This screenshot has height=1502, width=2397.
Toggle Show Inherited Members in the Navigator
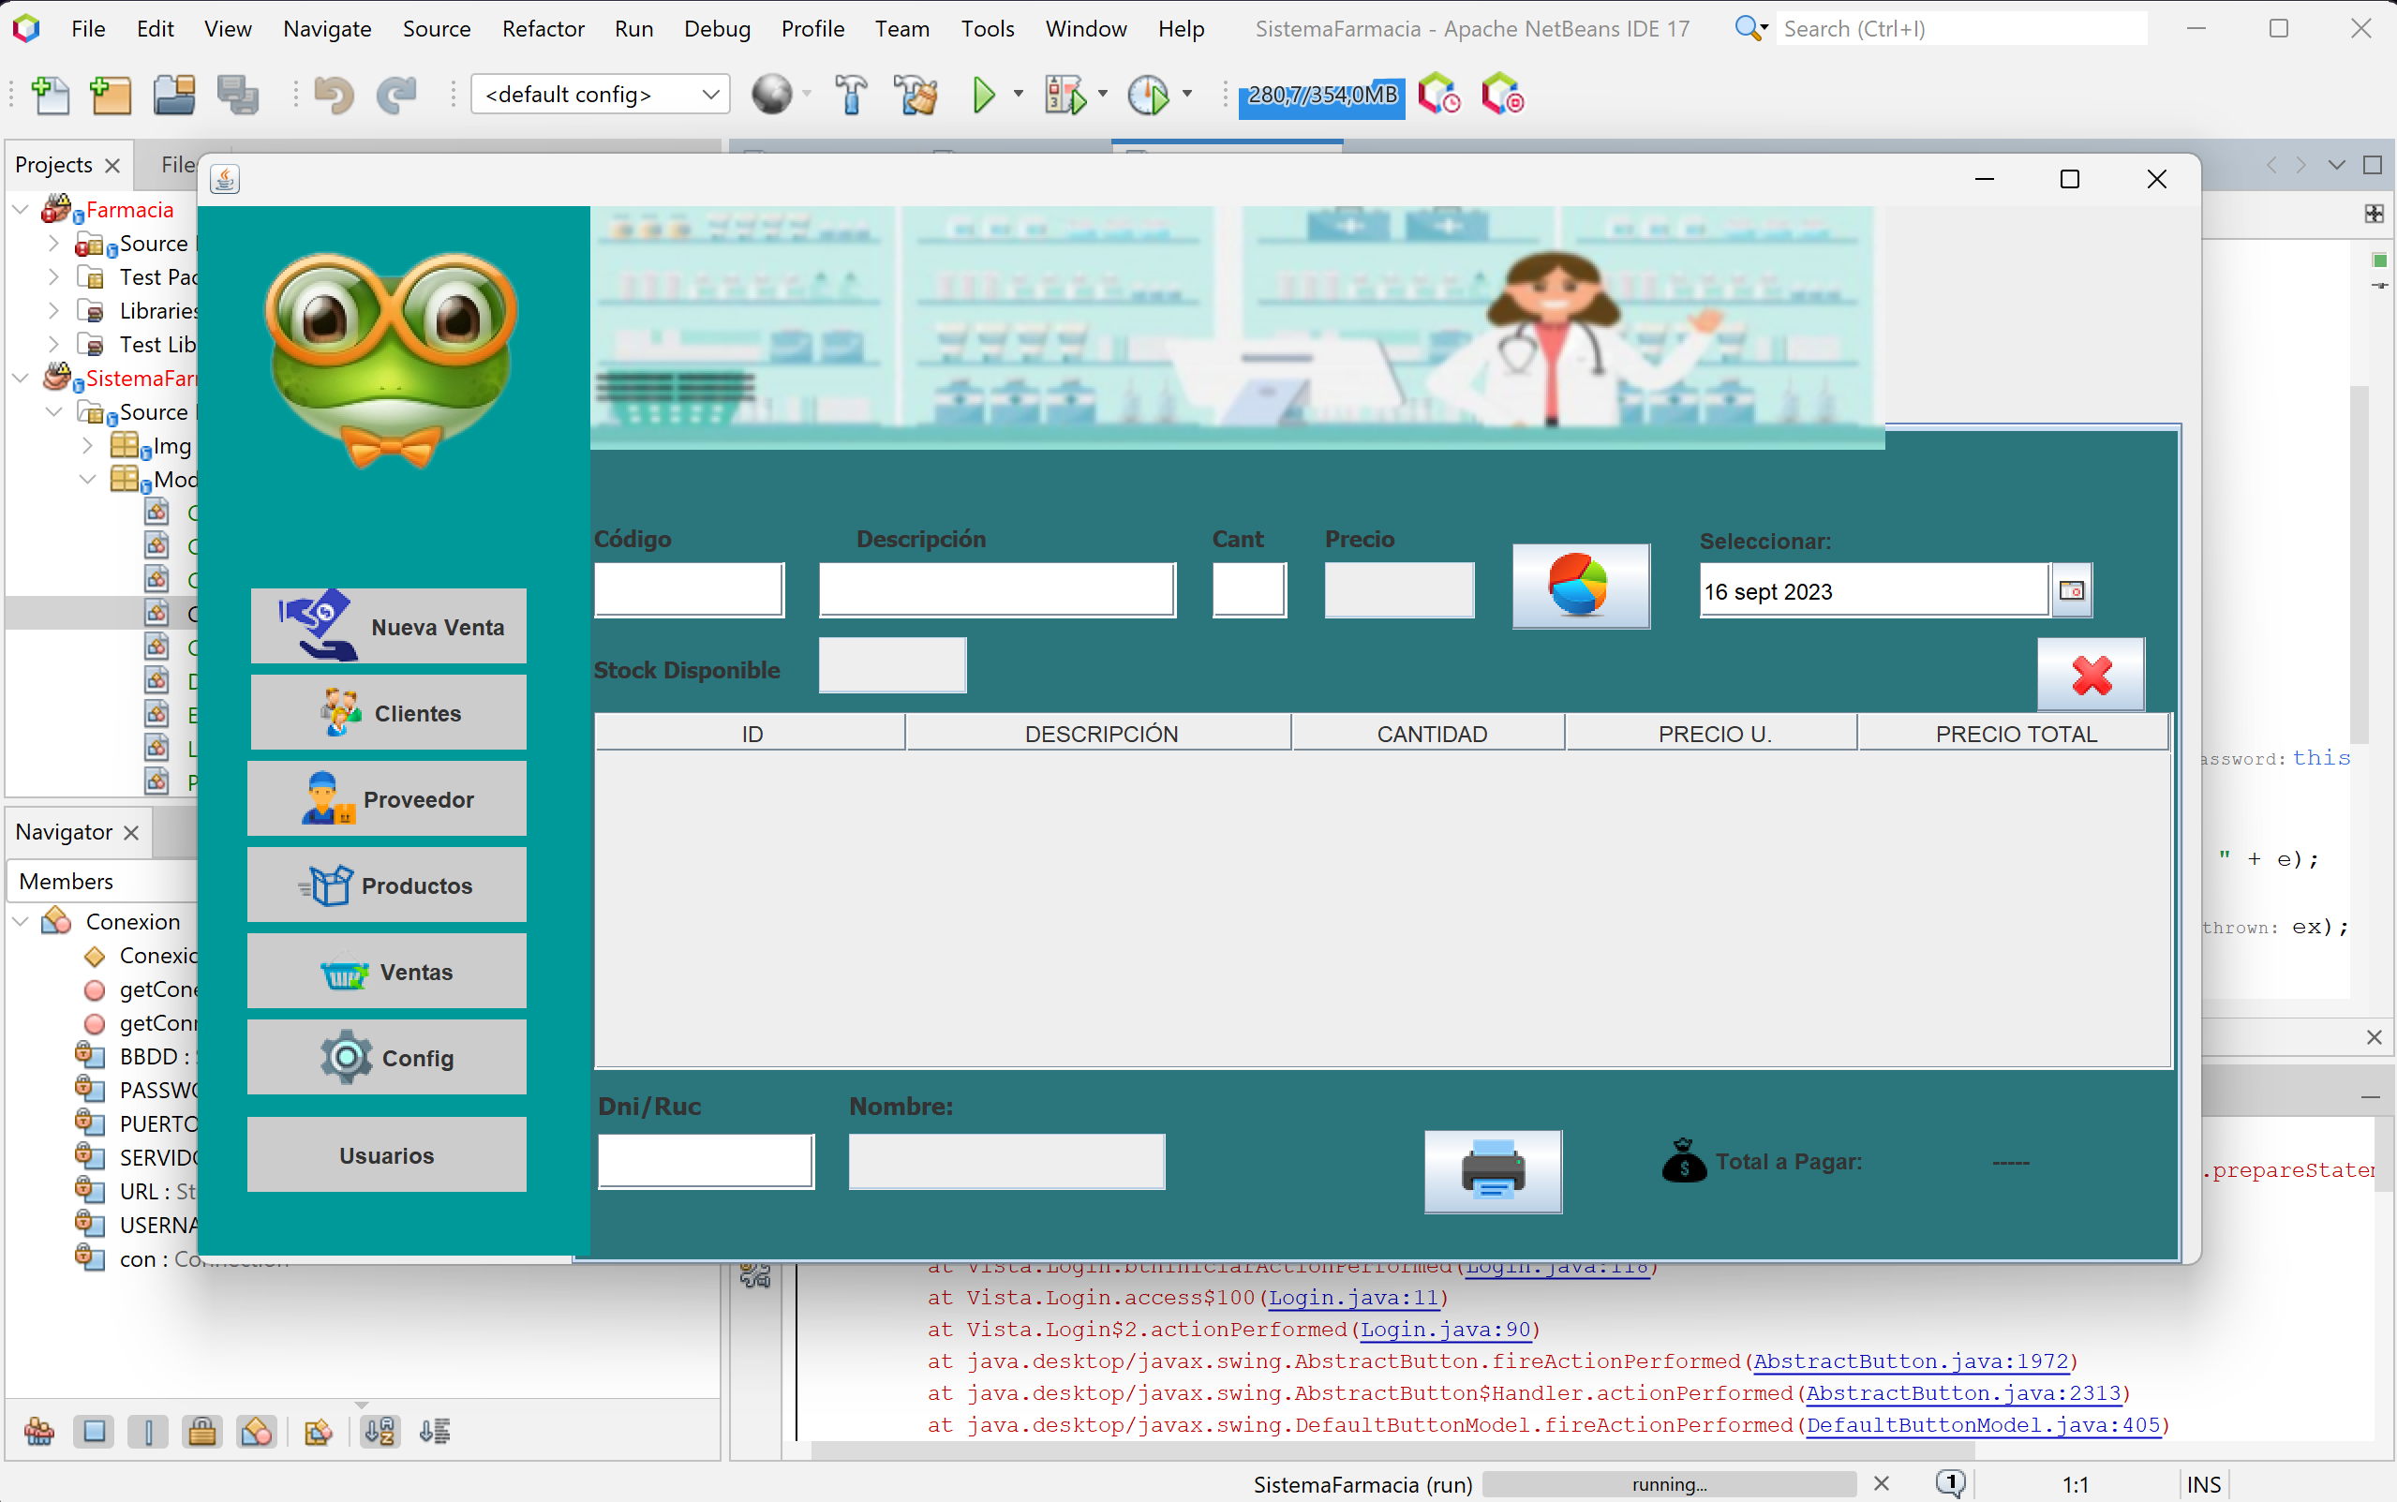click(39, 1431)
